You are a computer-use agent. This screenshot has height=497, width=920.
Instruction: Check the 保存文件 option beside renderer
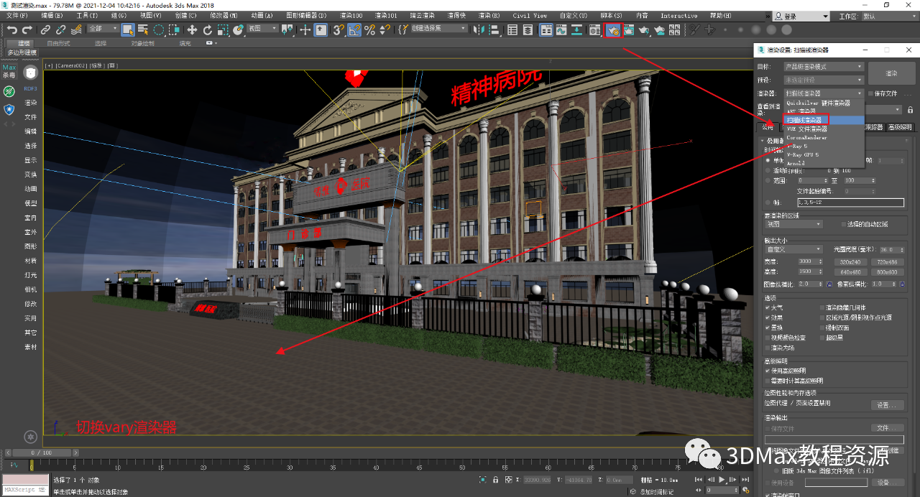871,93
